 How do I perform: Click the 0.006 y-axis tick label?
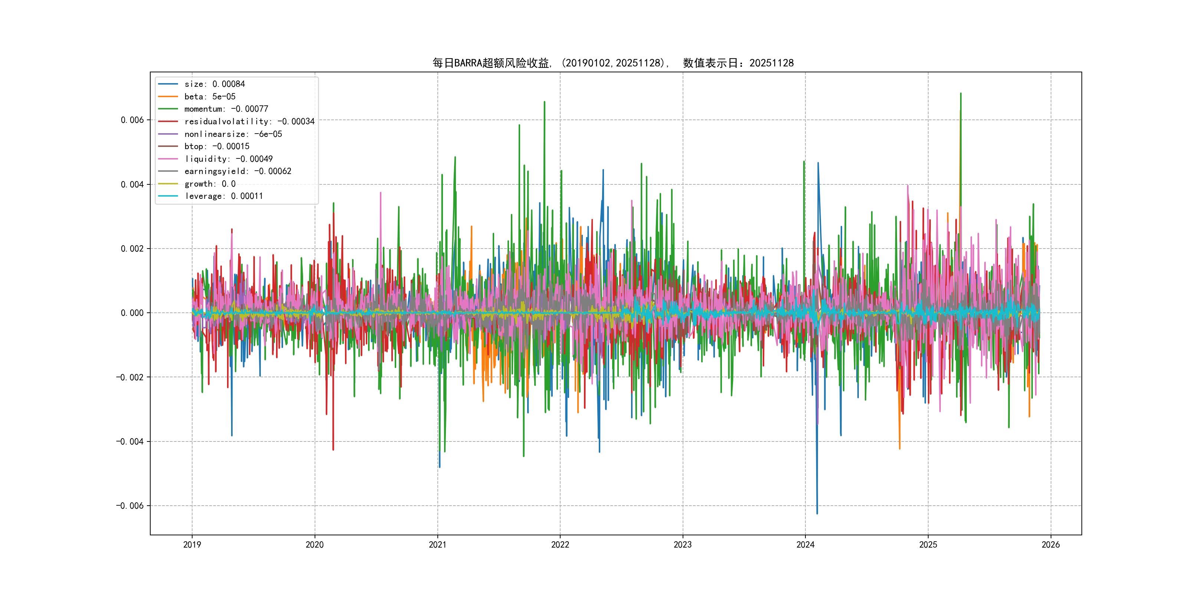132,120
